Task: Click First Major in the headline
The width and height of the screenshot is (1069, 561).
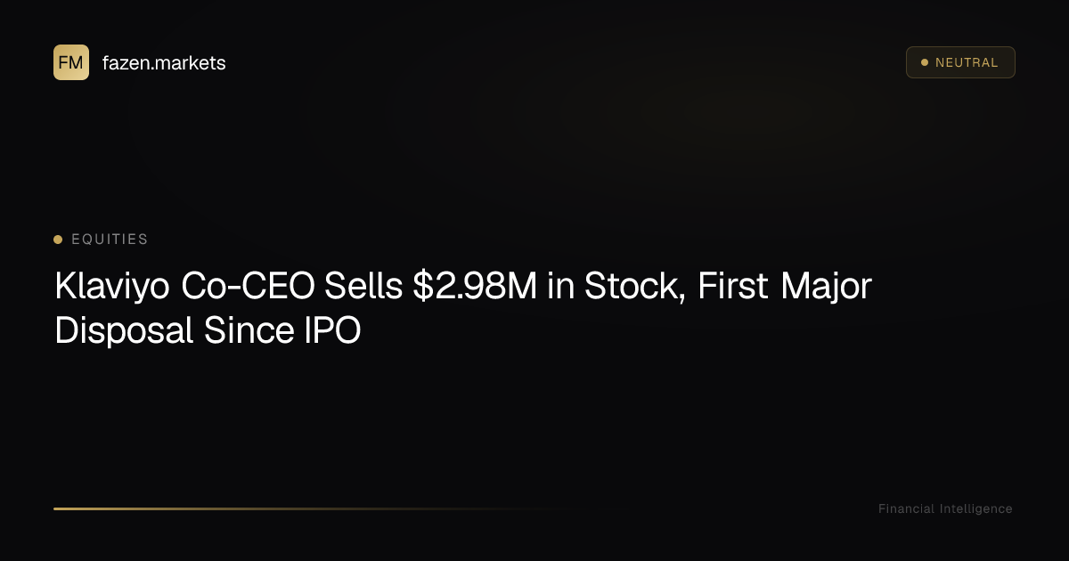Action: [x=785, y=288]
